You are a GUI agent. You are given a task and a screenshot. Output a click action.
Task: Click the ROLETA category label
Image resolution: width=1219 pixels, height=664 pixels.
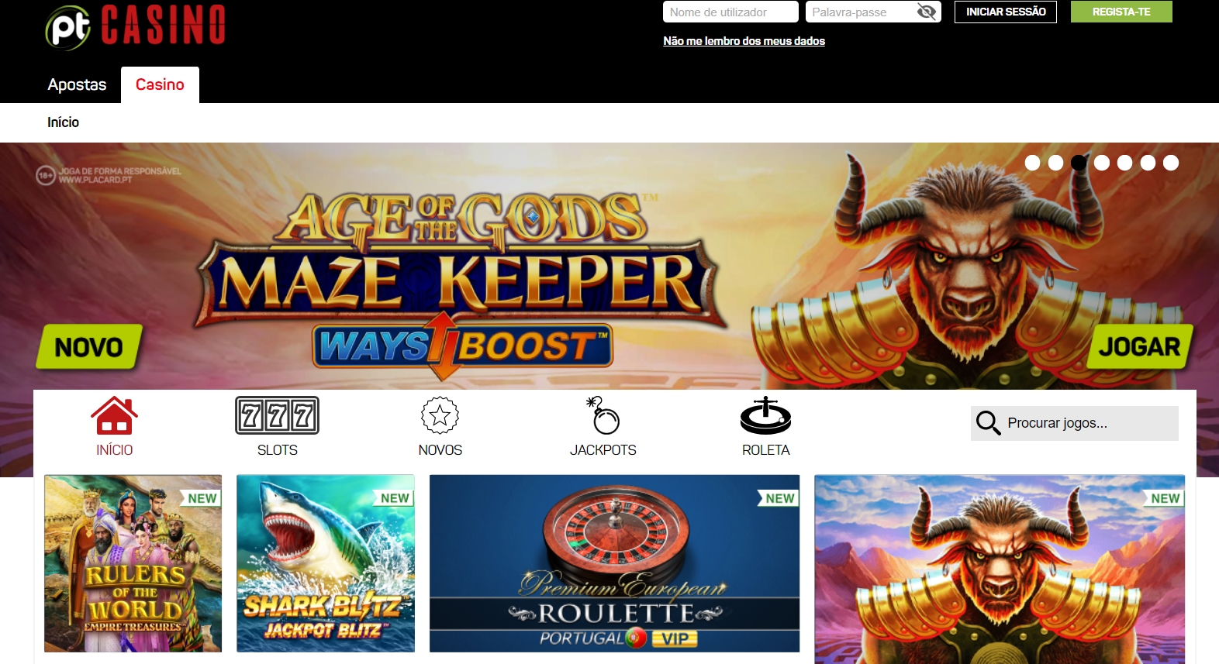pyautogui.click(x=765, y=450)
